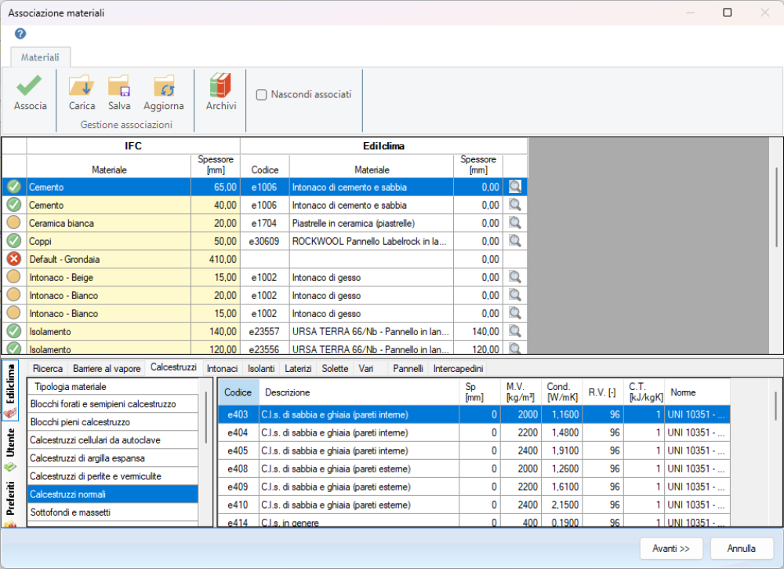Viewport: 784px width, 569px height.
Task: Click the Avanti >> button
Action: pos(671,549)
